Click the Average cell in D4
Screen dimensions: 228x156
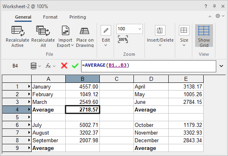pyautogui.click(x=151, y=110)
